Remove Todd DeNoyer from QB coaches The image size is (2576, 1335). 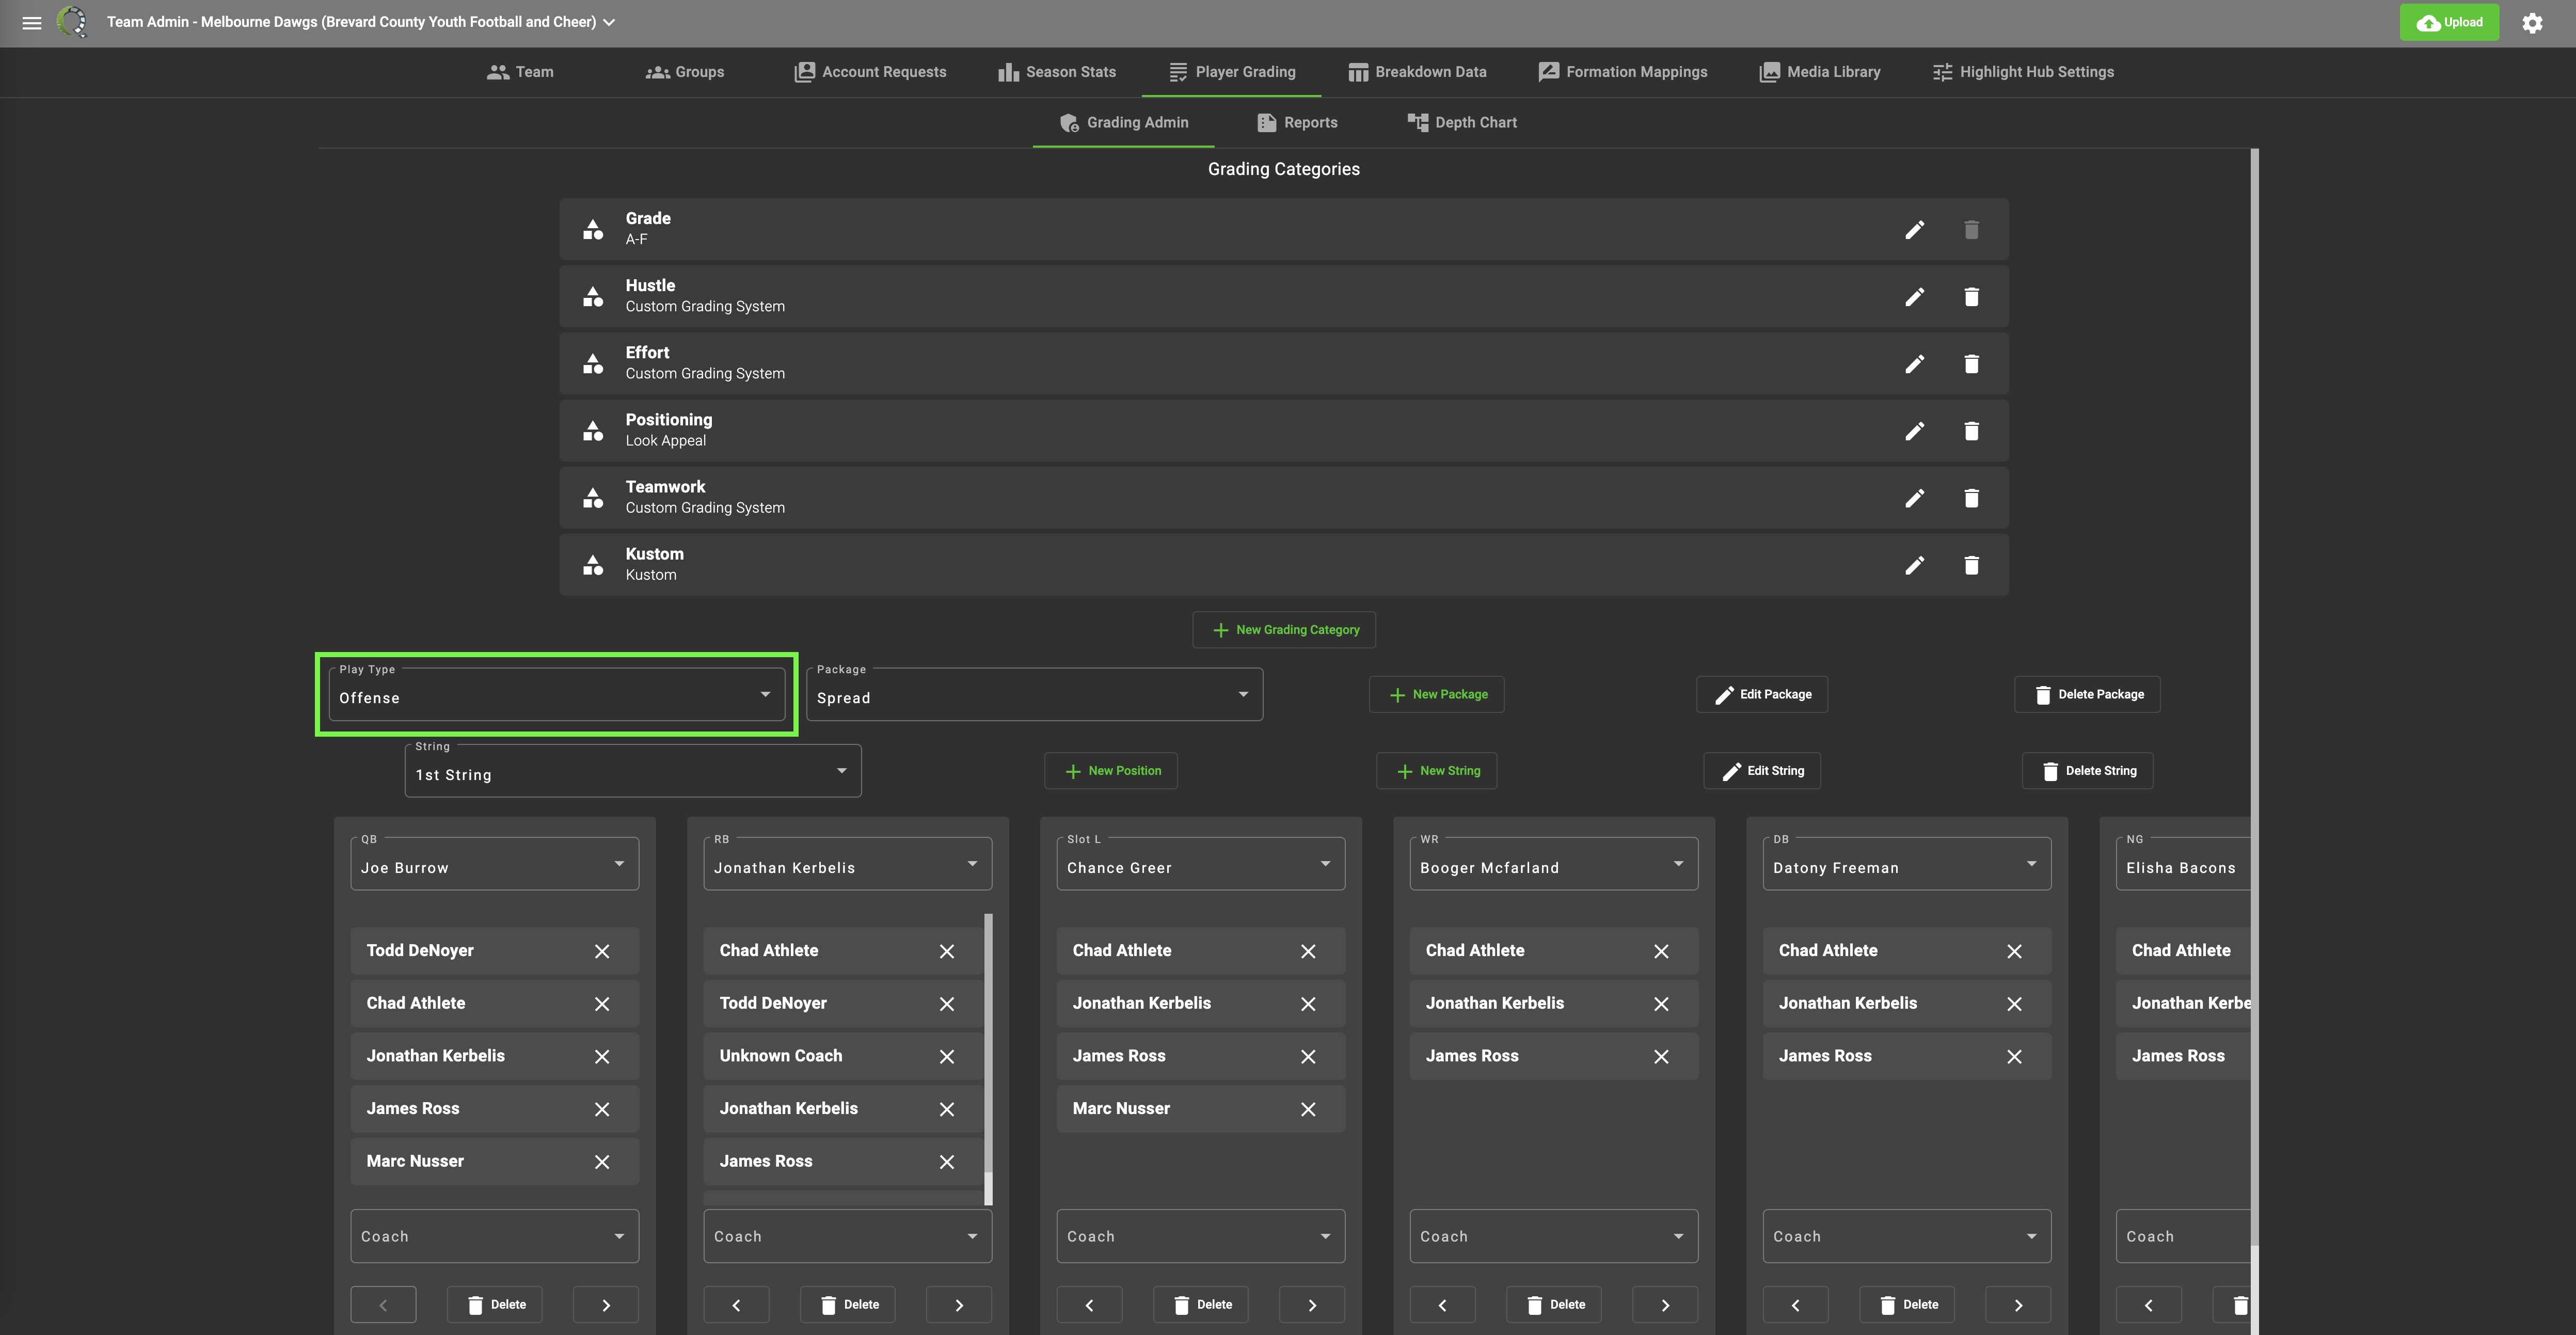601,951
